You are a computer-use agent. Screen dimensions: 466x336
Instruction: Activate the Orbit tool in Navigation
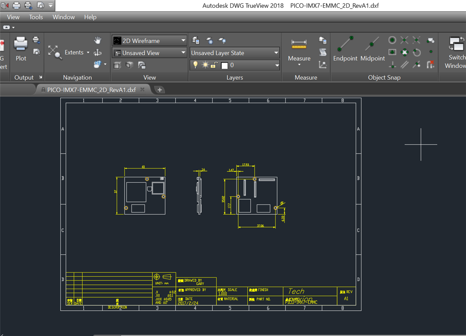pos(98,52)
